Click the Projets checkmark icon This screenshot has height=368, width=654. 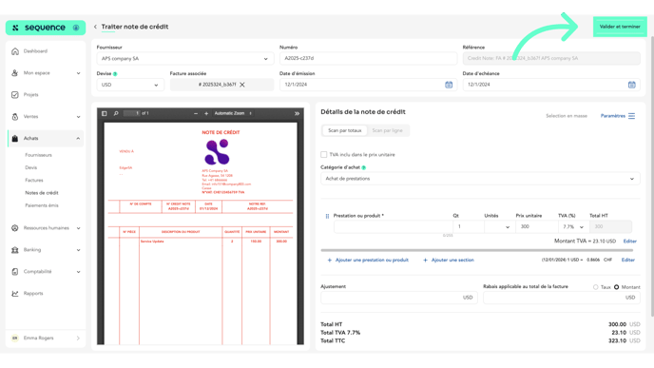click(x=15, y=95)
